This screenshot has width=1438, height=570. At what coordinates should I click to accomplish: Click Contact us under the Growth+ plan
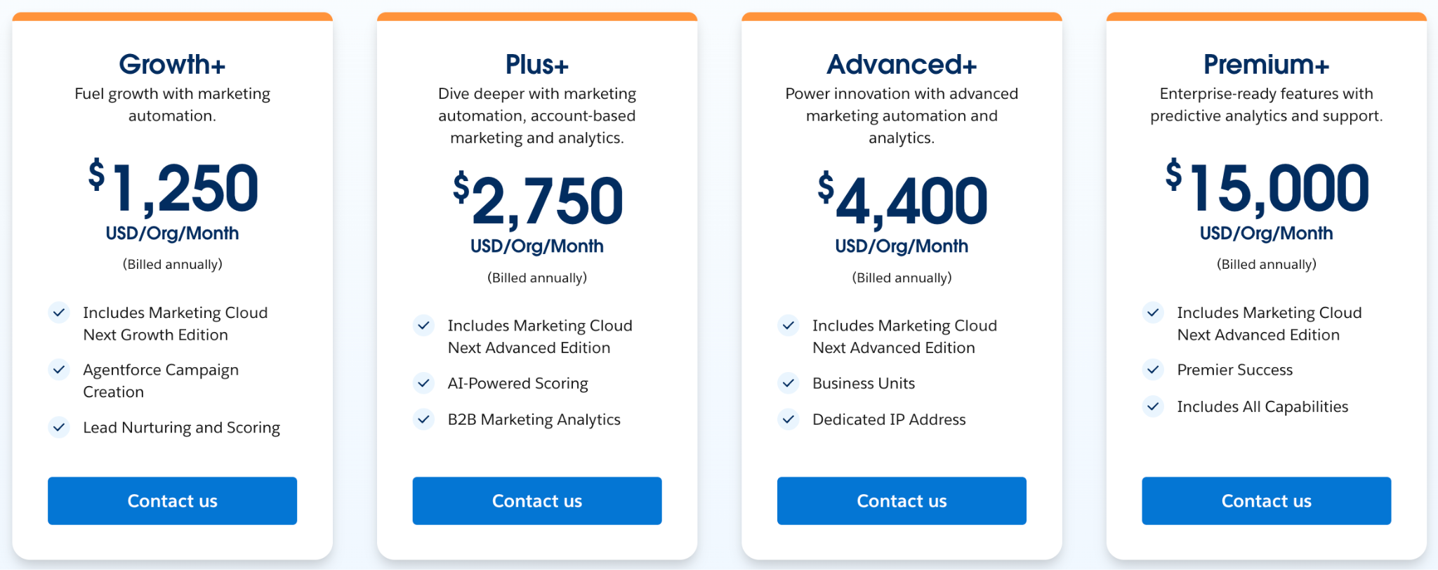coord(172,501)
